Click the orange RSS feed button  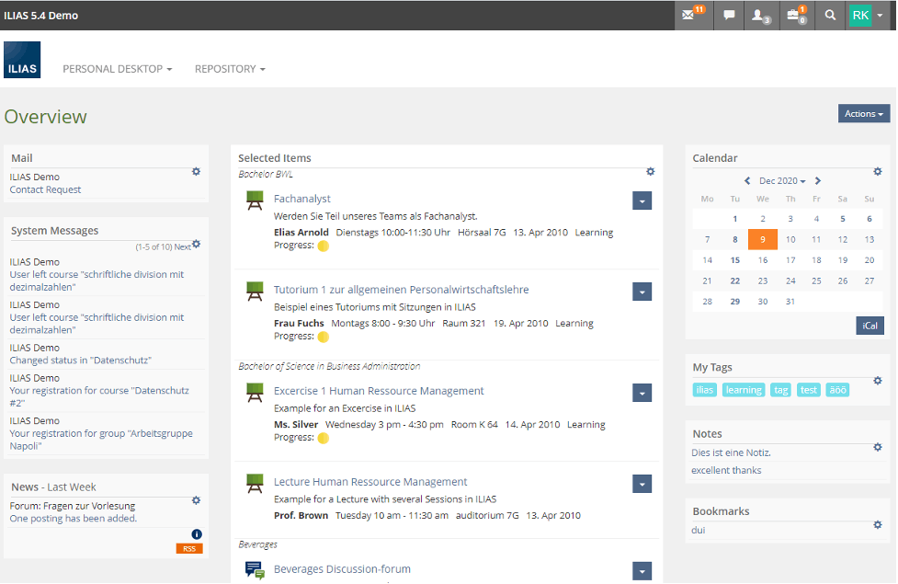[x=189, y=548]
